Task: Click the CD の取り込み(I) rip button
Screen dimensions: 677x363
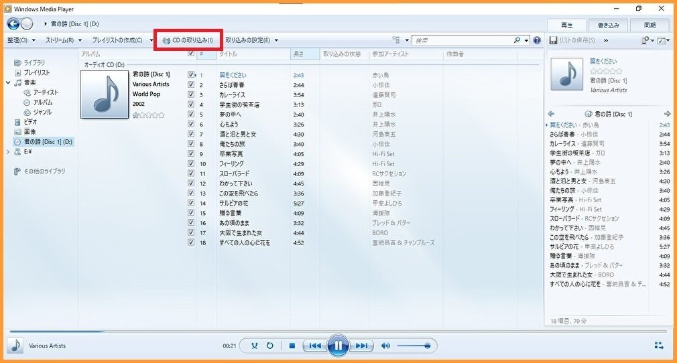Action: pos(188,40)
